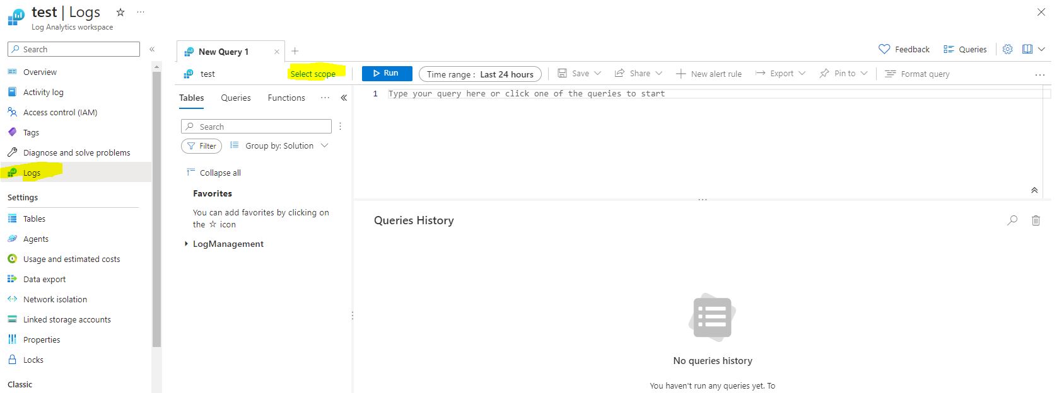Open the Queries hub button
The width and height of the screenshot is (1064, 393).
click(x=965, y=49)
